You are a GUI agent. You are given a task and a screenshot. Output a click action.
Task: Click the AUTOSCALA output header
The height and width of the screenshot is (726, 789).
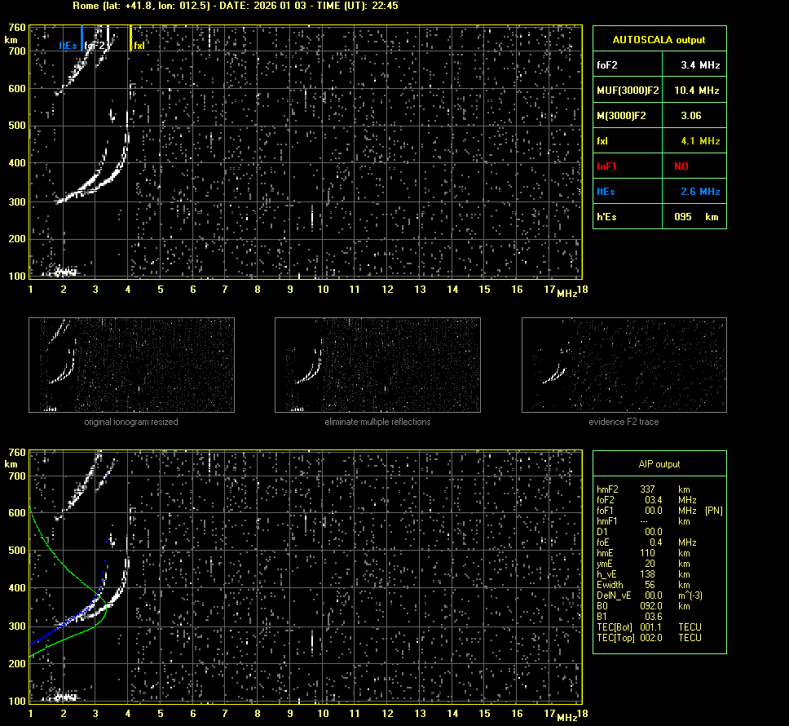pos(659,39)
